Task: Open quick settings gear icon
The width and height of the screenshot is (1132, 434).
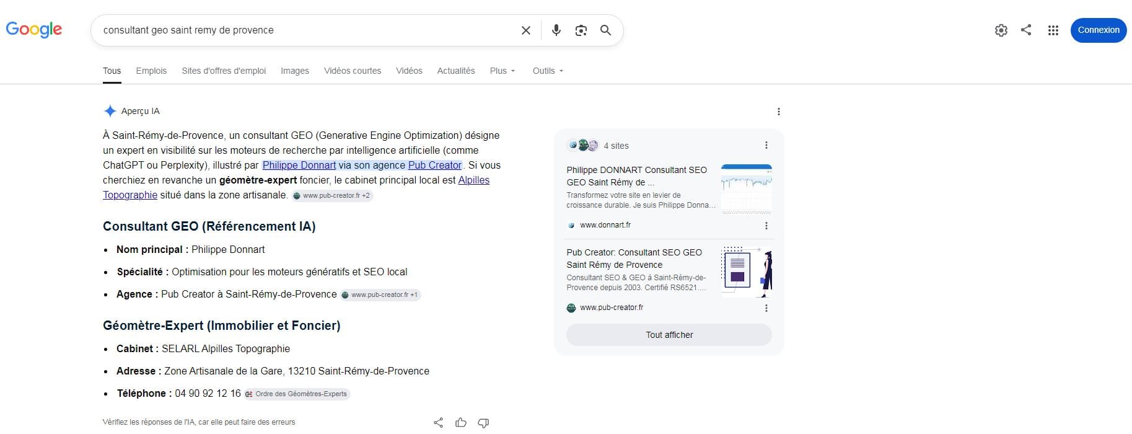Action: click(x=1001, y=30)
